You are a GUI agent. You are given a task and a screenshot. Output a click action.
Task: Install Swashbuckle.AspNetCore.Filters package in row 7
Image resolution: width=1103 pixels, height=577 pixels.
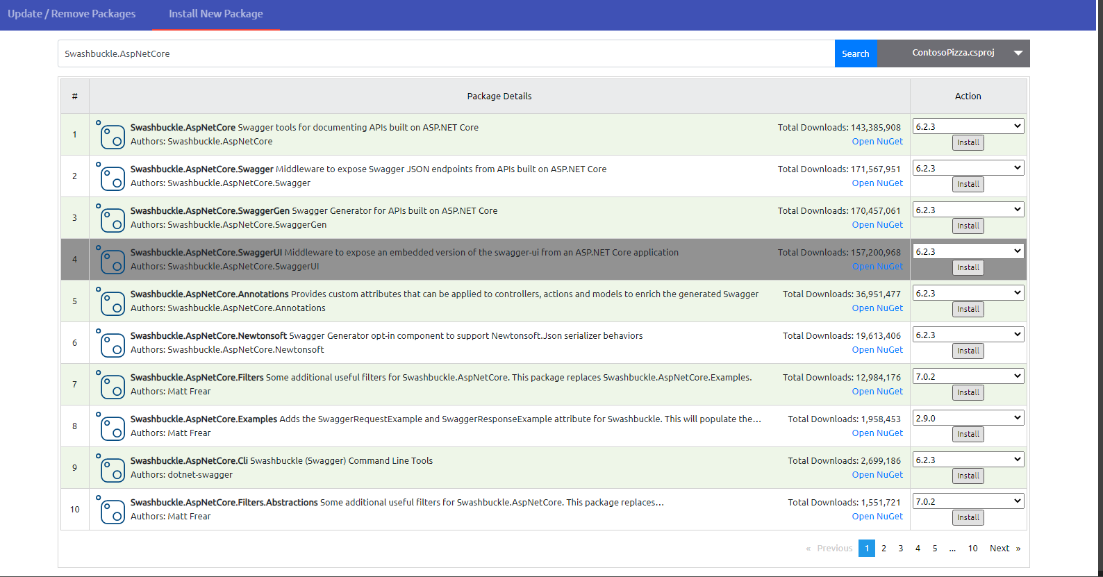click(x=968, y=393)
